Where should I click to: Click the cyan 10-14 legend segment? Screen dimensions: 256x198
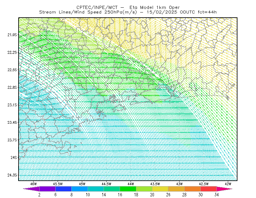pyautogui.click(x=96, y=189)
